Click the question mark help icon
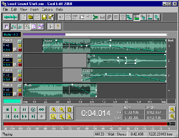179x138 pixels. (58, 27)
